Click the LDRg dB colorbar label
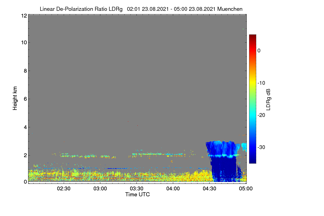This screenshot has width=324, height=216. [268, 99]
